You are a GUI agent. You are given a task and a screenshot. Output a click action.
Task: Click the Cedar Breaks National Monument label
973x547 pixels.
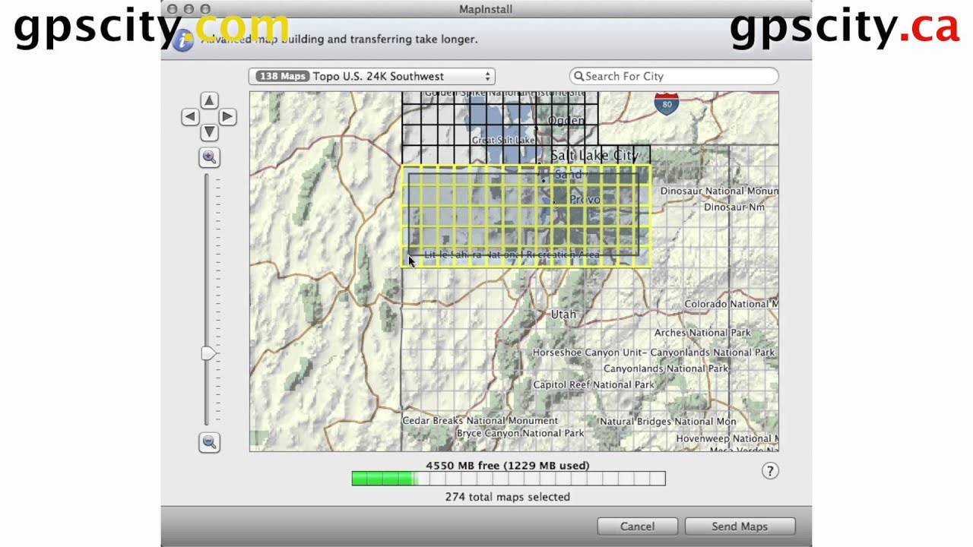pos(480,420)
